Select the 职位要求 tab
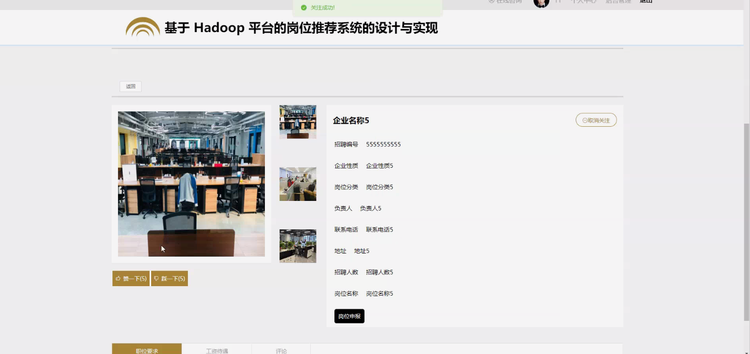This screenshot has height=354, width=750. (146, 350)
